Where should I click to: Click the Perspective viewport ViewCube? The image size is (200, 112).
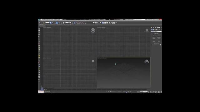pos(147,62)
